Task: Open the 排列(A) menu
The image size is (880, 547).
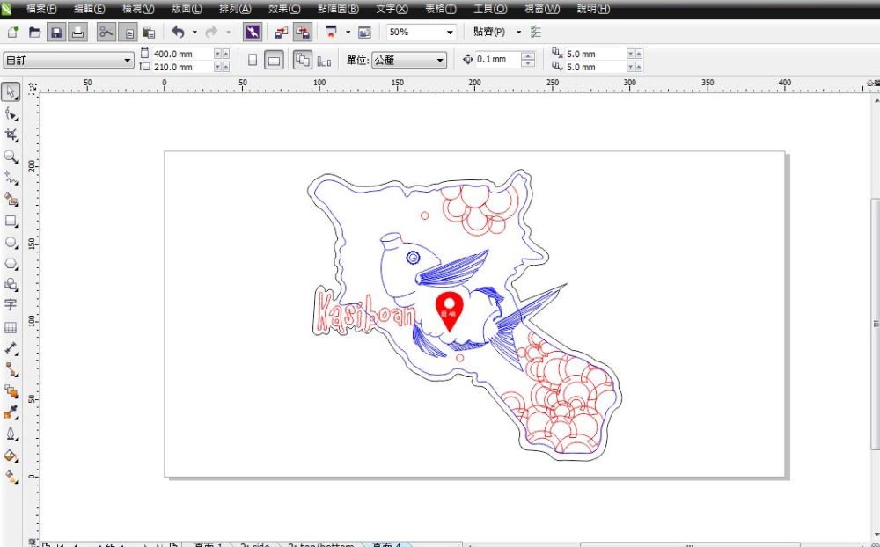Action: 235,9
